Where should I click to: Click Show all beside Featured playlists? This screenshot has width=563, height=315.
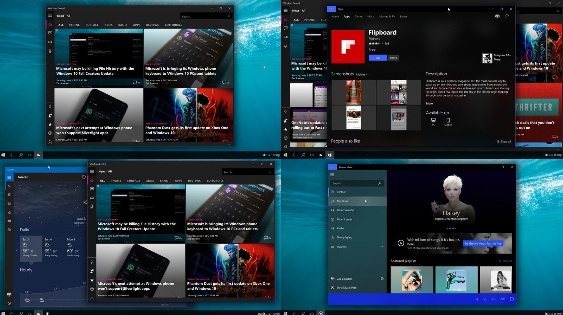click(x=505, y=261)
